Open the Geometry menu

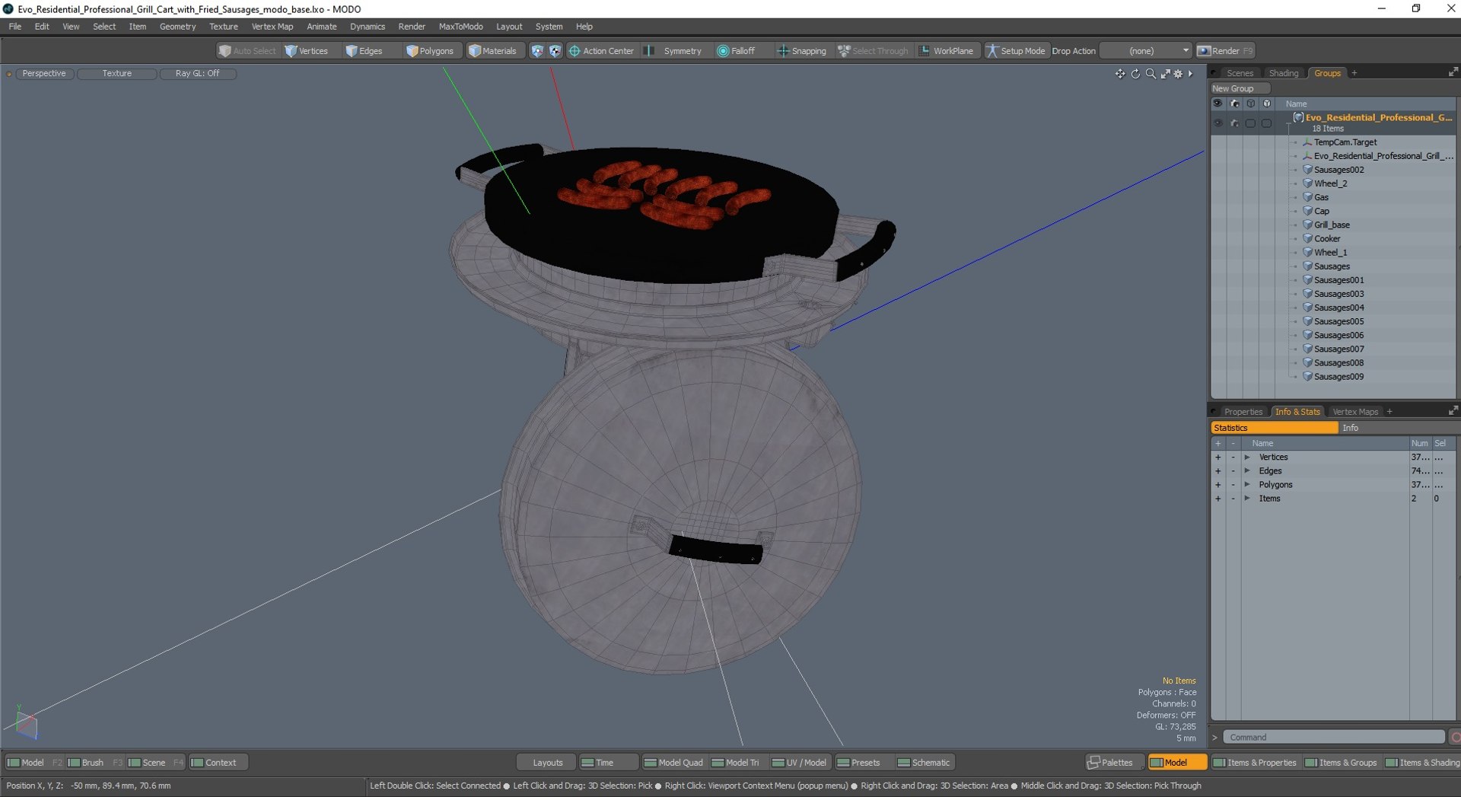177,27
